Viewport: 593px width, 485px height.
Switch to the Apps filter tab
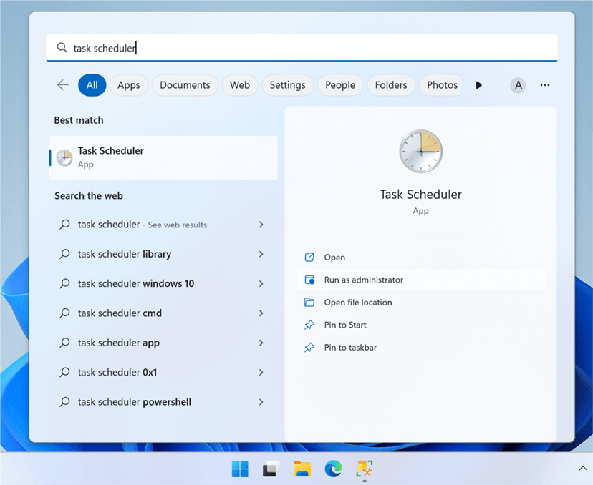[129, 85]
